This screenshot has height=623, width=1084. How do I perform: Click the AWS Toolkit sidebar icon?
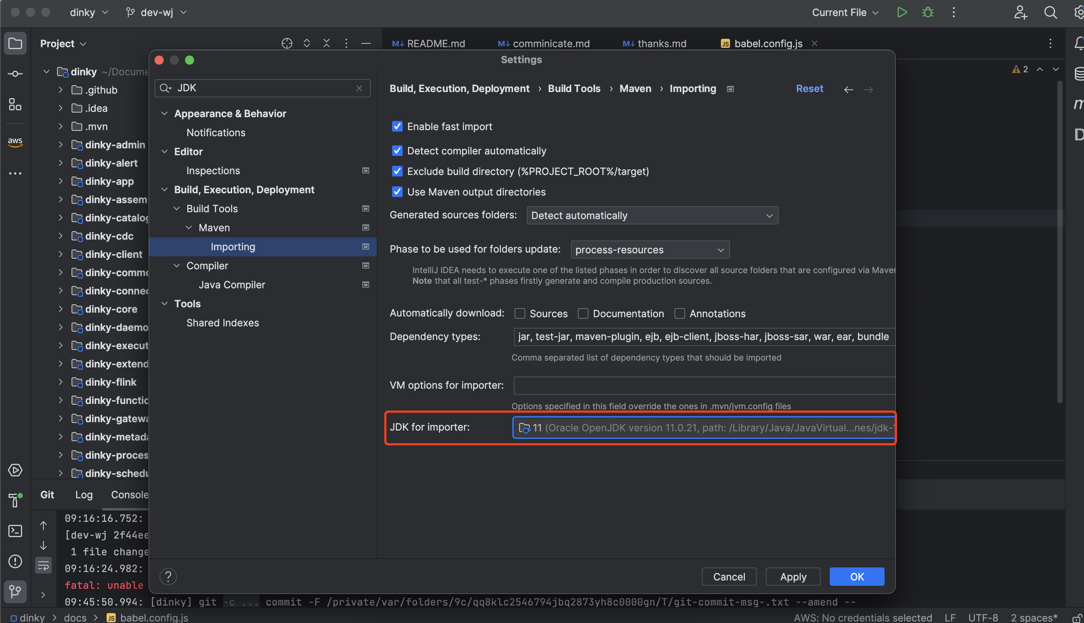pos(15,141)
